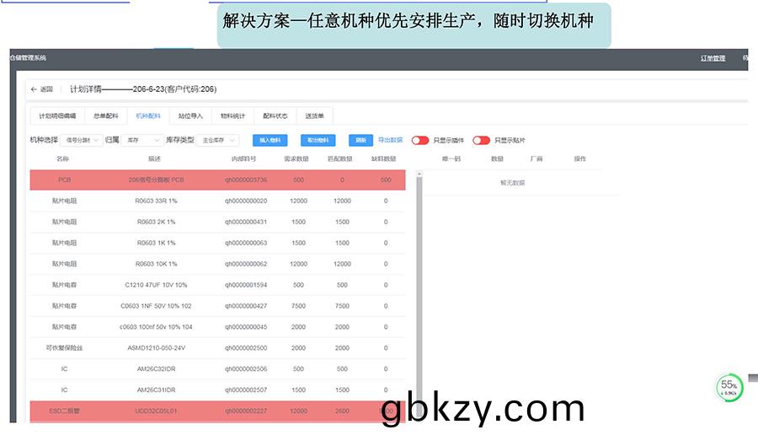This screenshot has width=758, height=446.
Task: Select the AM26C32IDR IC row
Action: 217,368
